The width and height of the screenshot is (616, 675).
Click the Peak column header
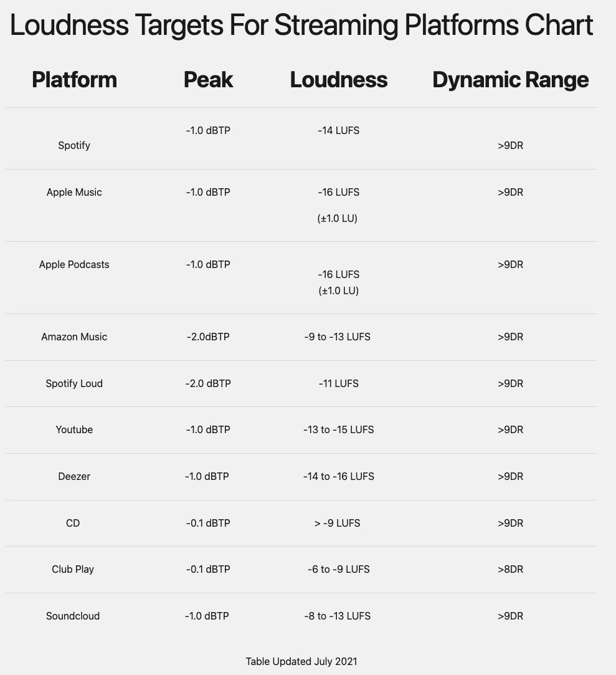tap(208, 80)
